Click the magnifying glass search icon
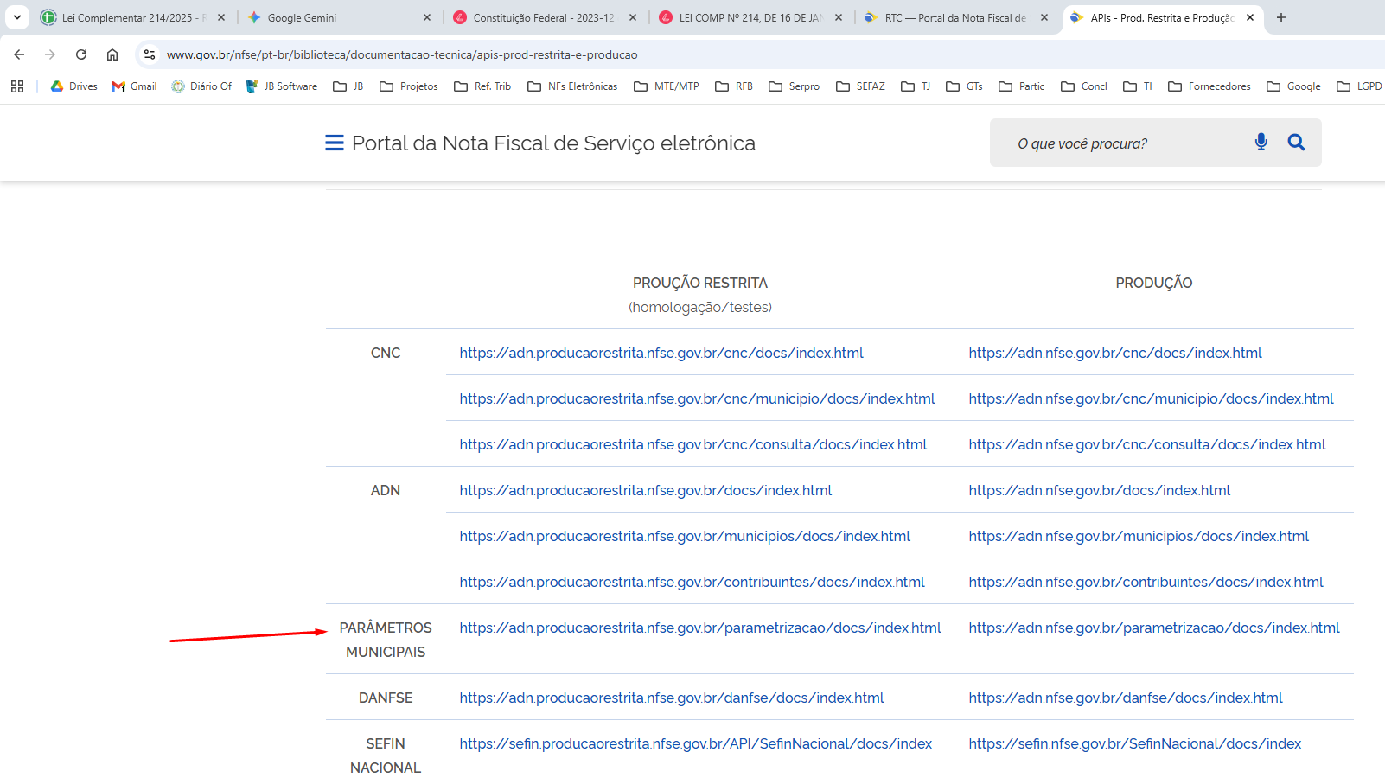 coord(1295,143)
